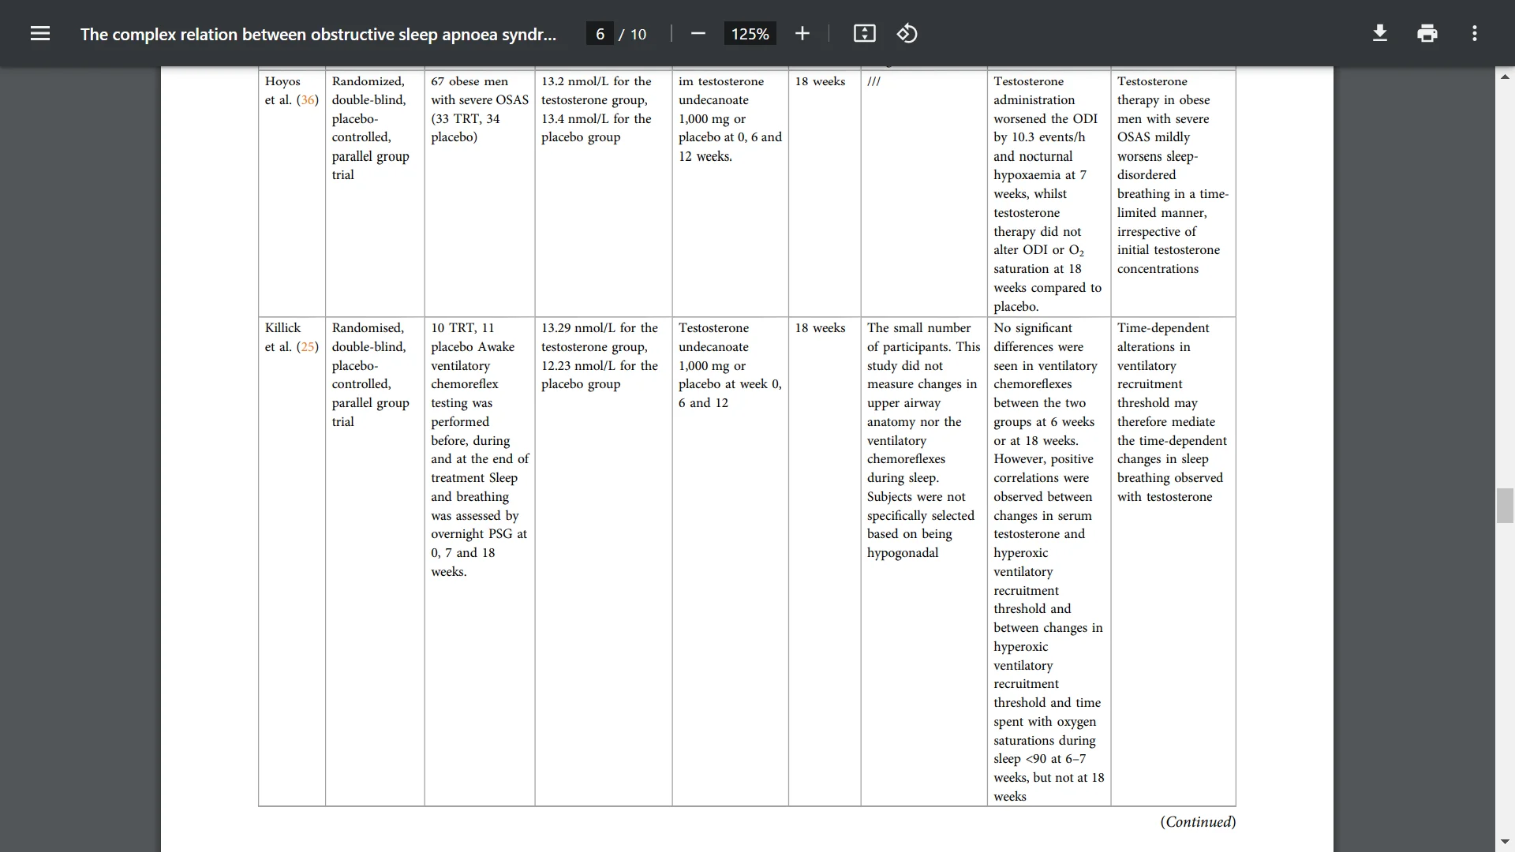Screen dimensions: 1515x852
Task: Click the "13.2 nmol/L for the" text
Action: point(597,81)
